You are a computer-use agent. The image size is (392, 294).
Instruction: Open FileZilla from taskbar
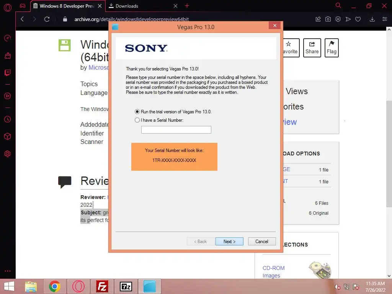pyautogui.click(x=102, y=286)
